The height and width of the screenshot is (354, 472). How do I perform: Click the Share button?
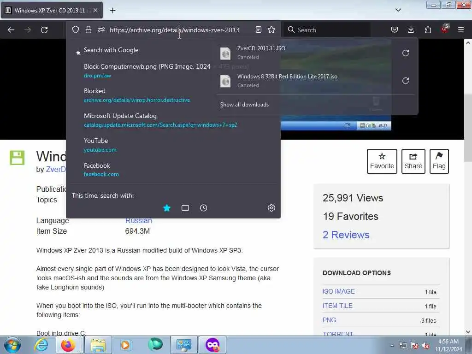pyautogui.click(x=413, y=161)
